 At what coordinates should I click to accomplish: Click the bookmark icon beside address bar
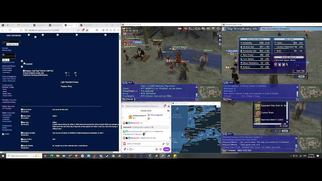21,30
